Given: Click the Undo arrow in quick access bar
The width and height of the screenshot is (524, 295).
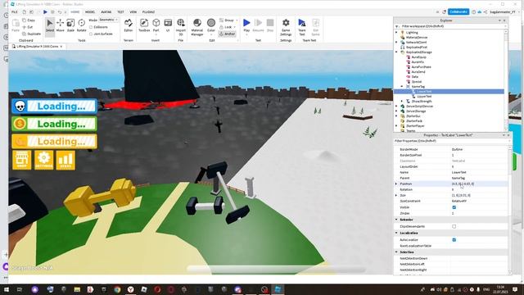Looking at the screenshot, I should pos(60,12).
